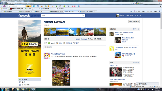Click the red stop loading button
The image size is (162, 91).
pos(135,3)
